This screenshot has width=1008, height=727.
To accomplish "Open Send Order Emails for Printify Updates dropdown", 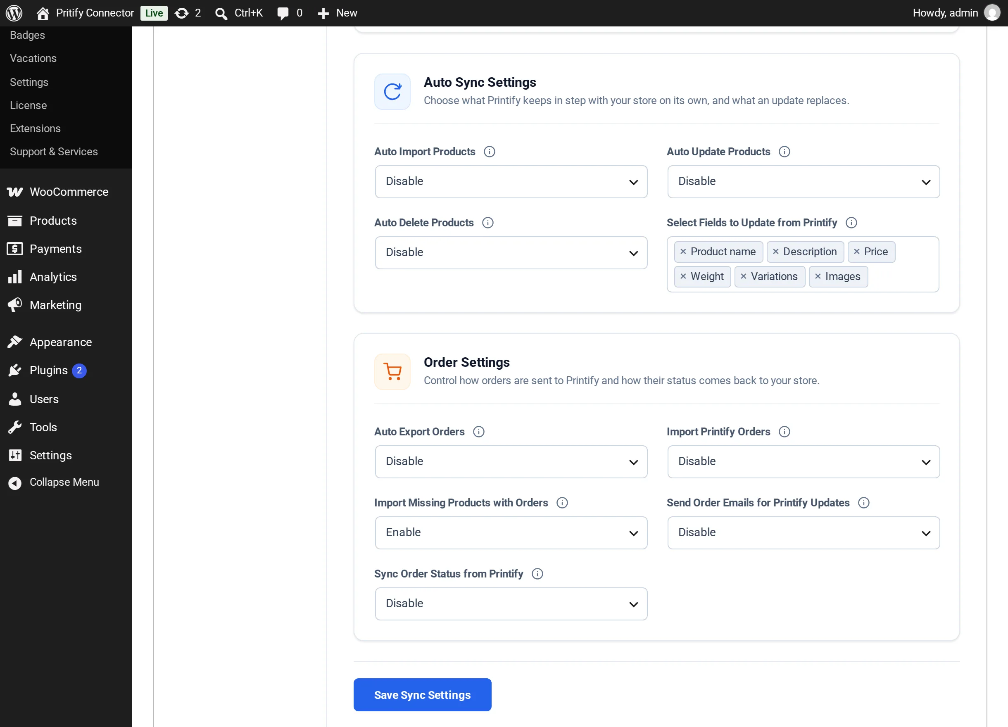I will [804, 533].
